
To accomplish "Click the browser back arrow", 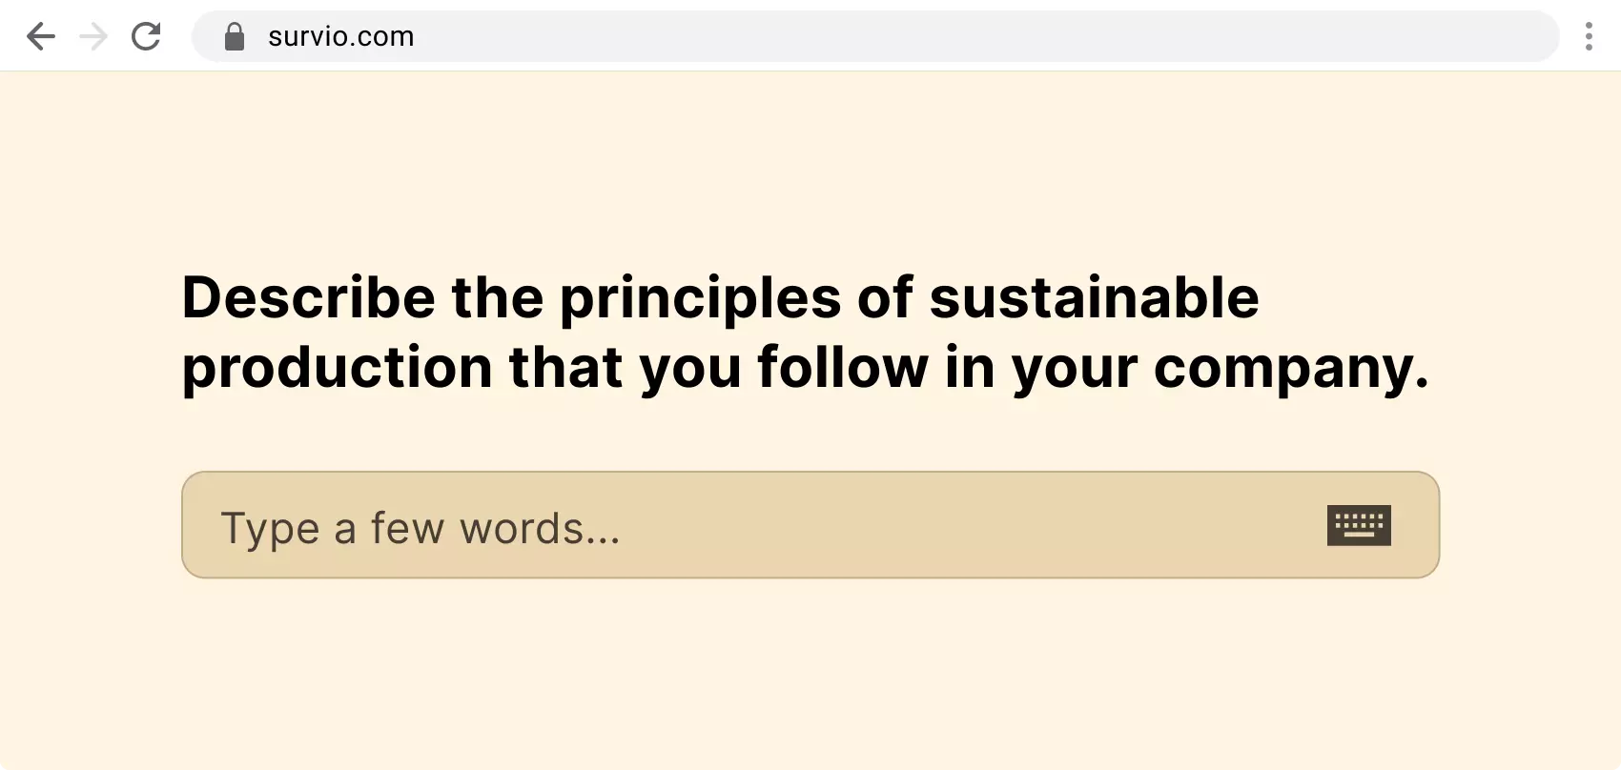I will tap(41, 36).
